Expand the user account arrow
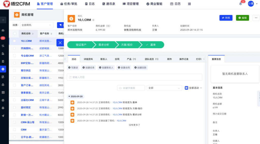 (x=257, y=4)
